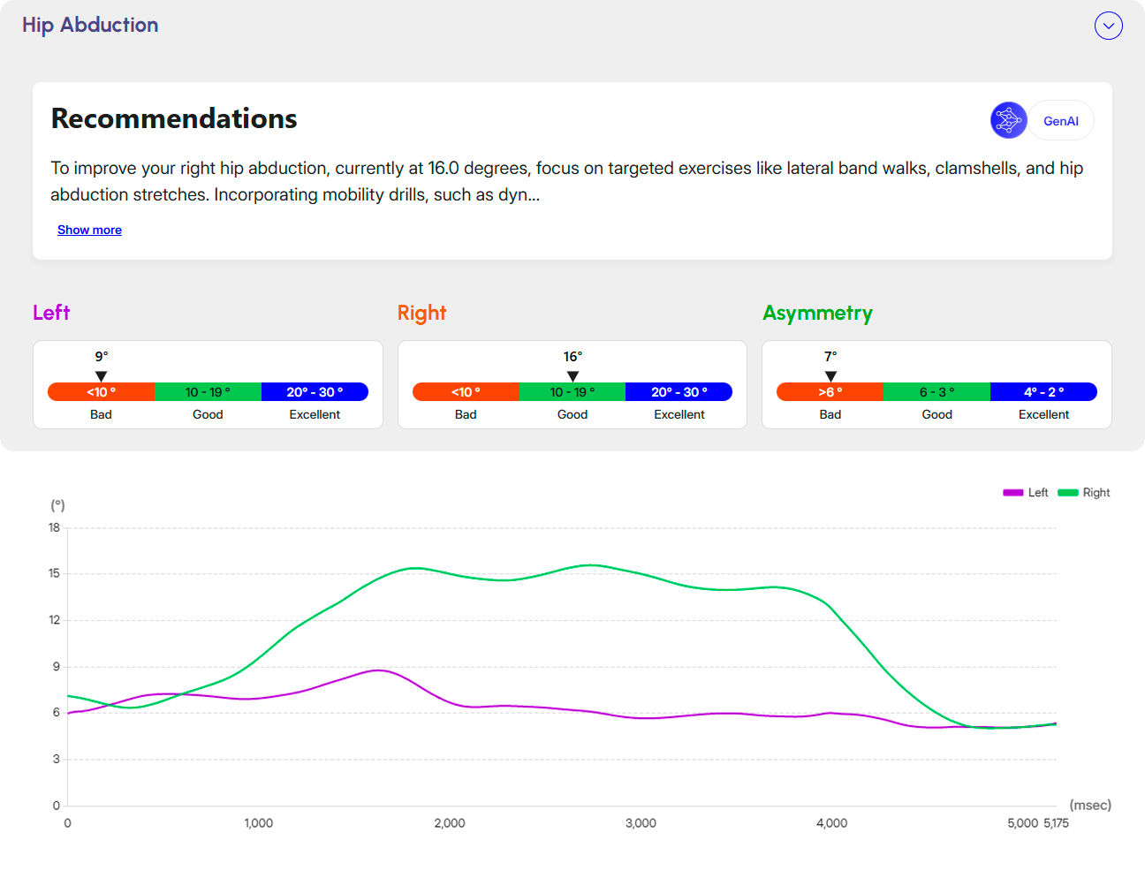Collapse the Hip Abduction section chevron

pos(1108,26)
